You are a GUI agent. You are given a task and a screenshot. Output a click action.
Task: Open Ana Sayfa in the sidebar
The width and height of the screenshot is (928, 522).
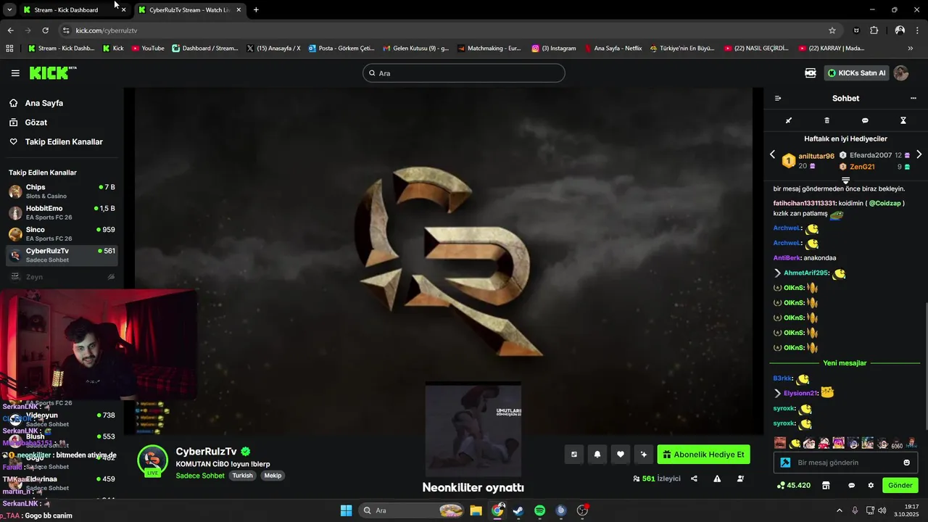tap(43, 103)
